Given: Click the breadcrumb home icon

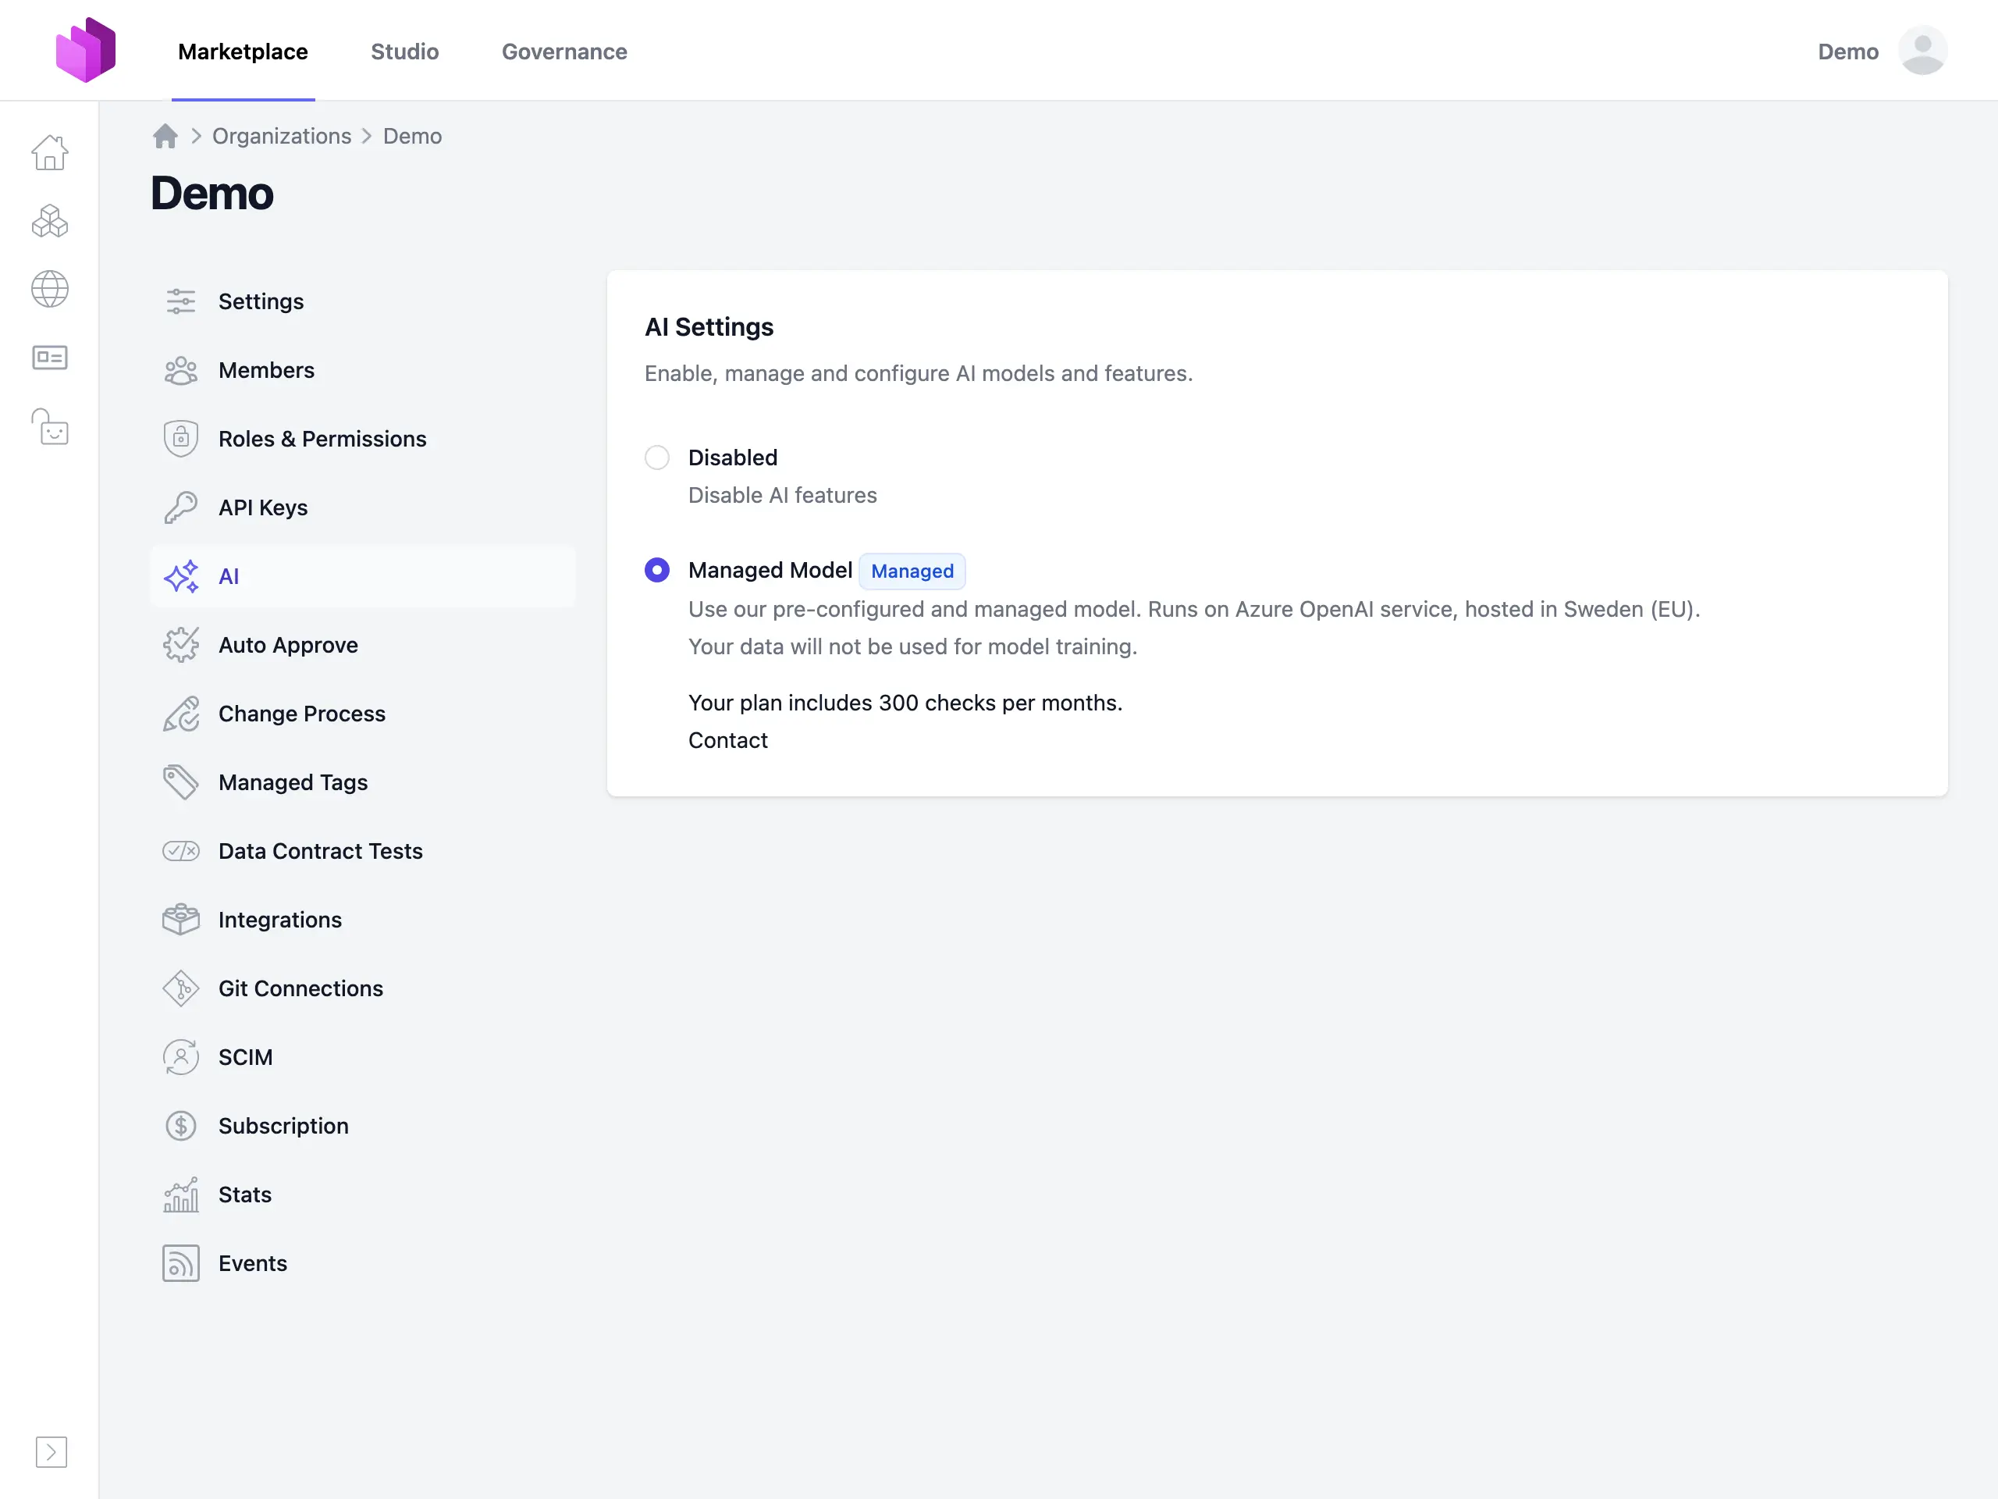Looking at the screenshot, I should click(x=165, y=137).
